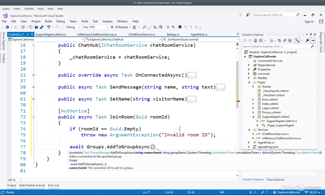This screenshot has height=195, width=325.
Task: Open the Diagnostic Tools side tab
Action: [x=321, y=42]
